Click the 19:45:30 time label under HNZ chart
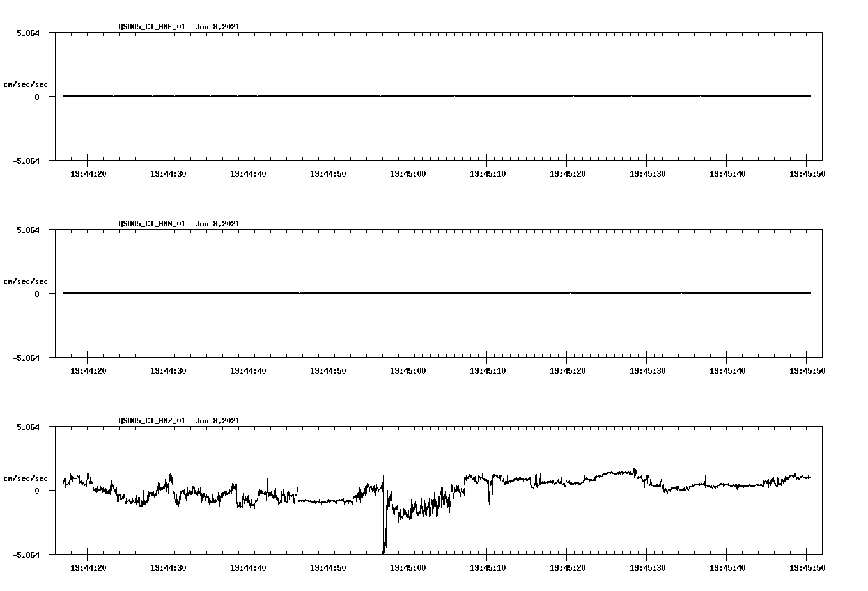Image resolution: width=868 pixels, height=591 pixels. pos(647,567)
